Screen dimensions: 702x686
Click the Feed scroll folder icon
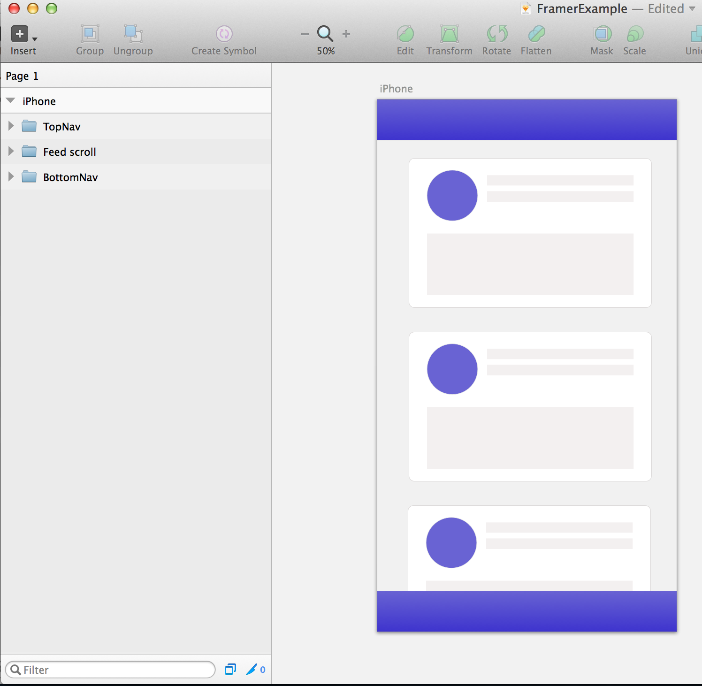(x=29, y=152)
